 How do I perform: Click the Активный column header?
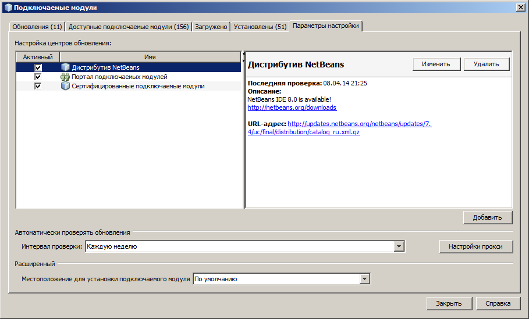coord(38,57)
